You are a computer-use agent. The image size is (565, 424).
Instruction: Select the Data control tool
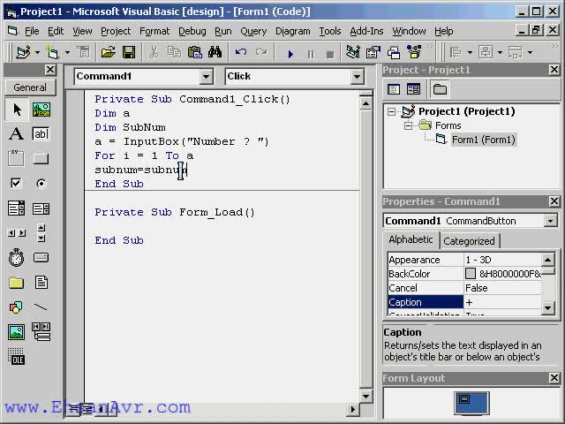41,332
